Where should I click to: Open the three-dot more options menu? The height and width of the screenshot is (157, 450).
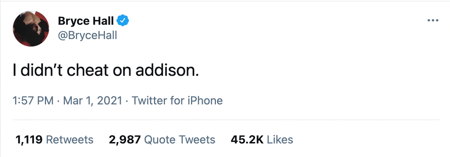(x=433, y=20)
